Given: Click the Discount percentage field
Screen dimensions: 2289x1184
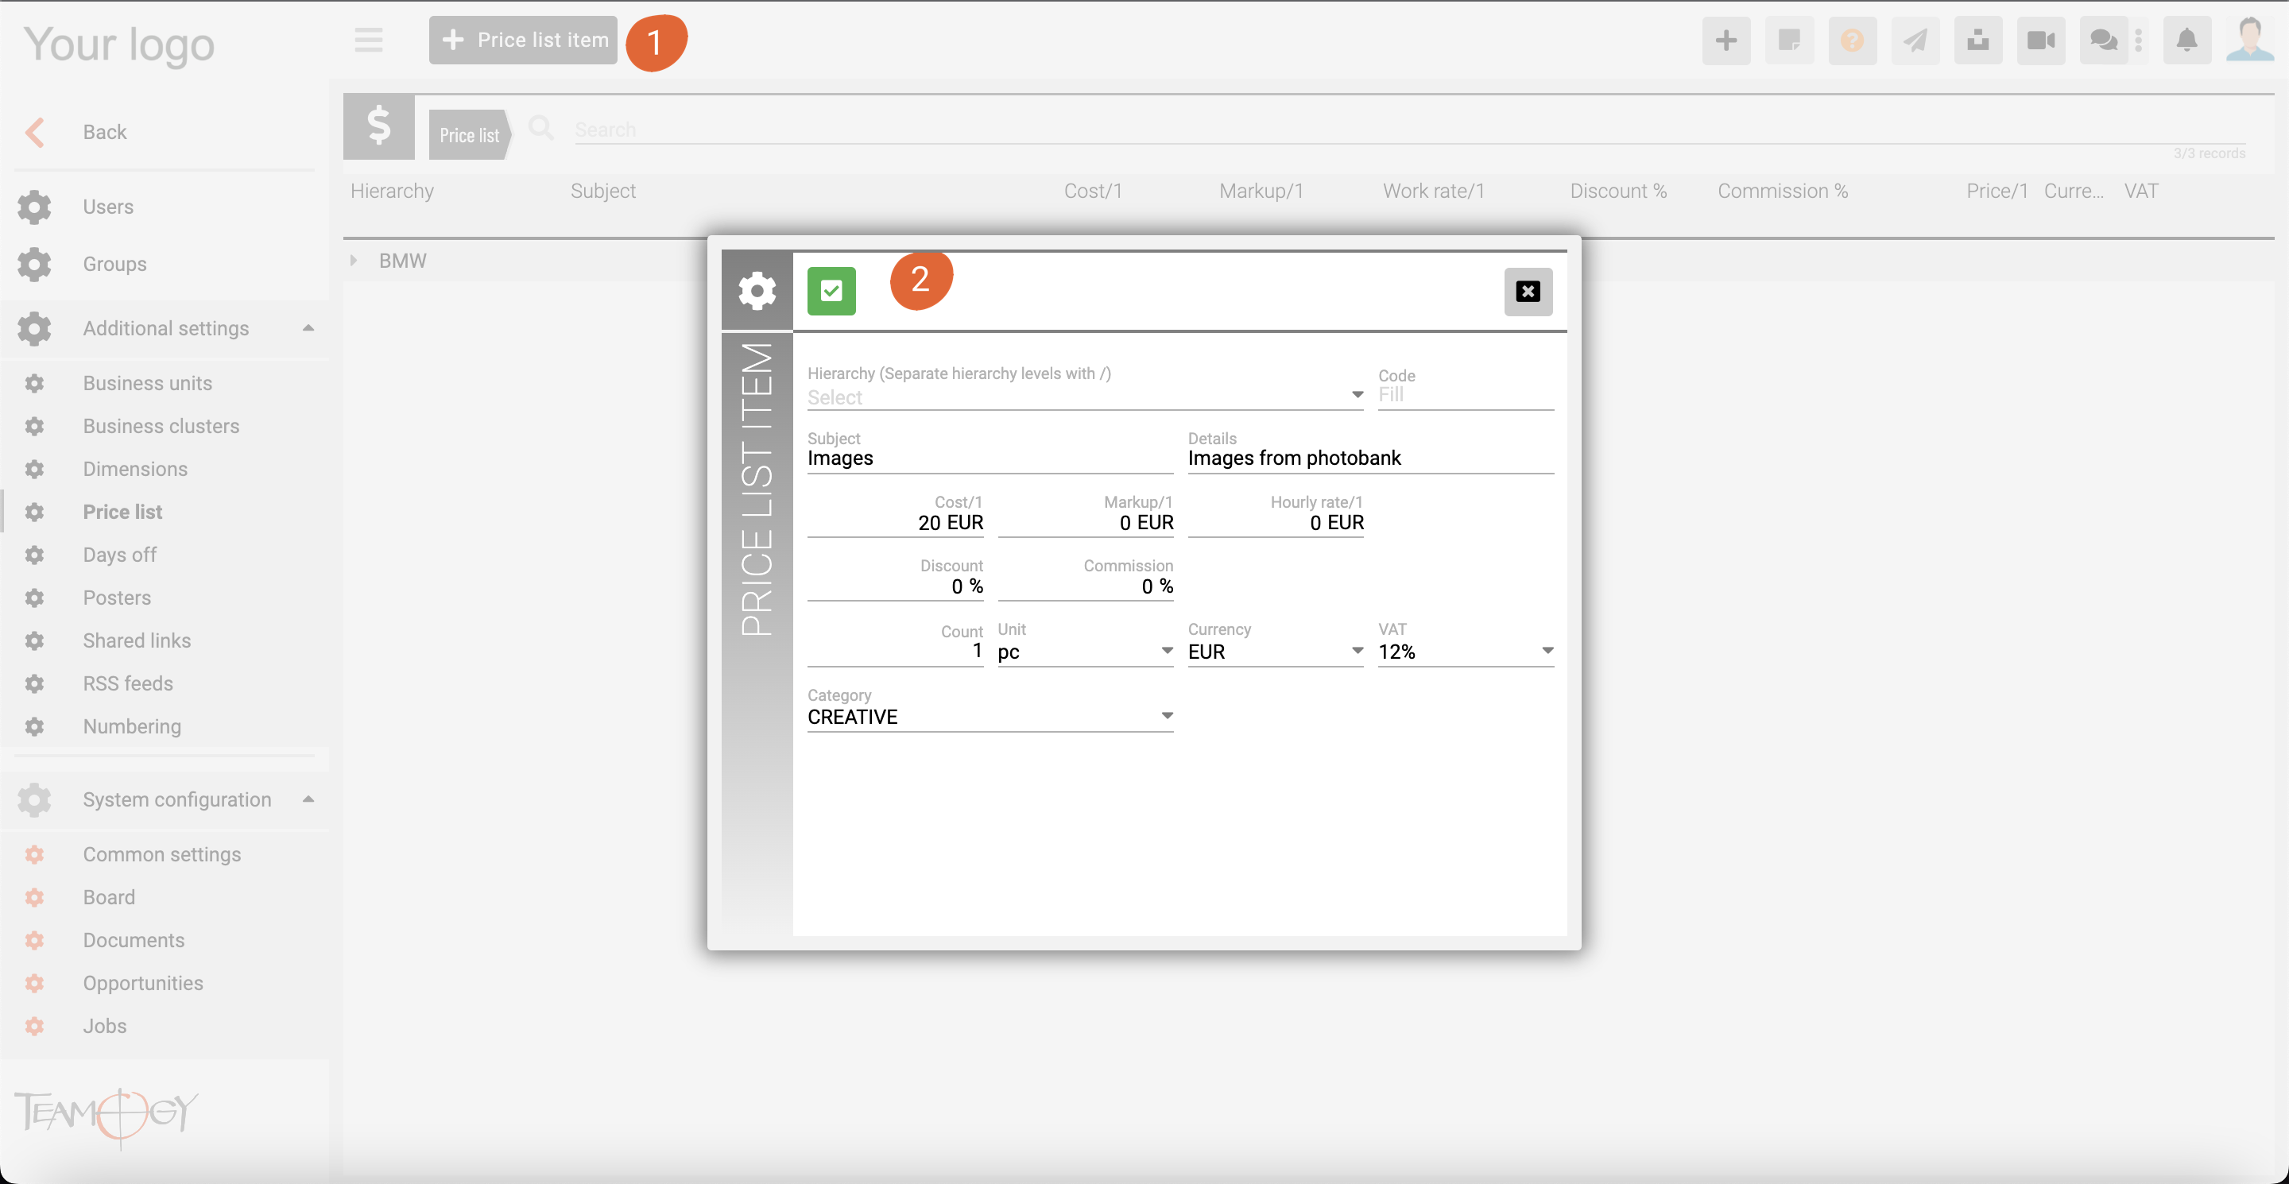Looking at the screenshot, I should 895,586.
